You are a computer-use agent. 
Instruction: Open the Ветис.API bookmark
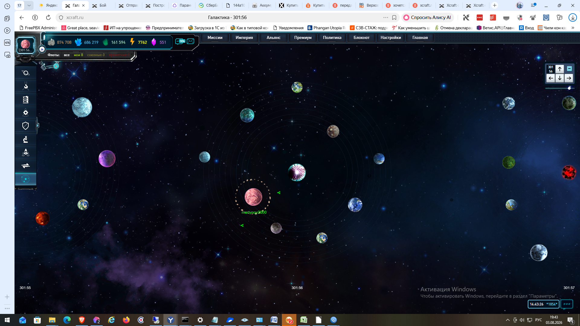(x=495, y=28)
